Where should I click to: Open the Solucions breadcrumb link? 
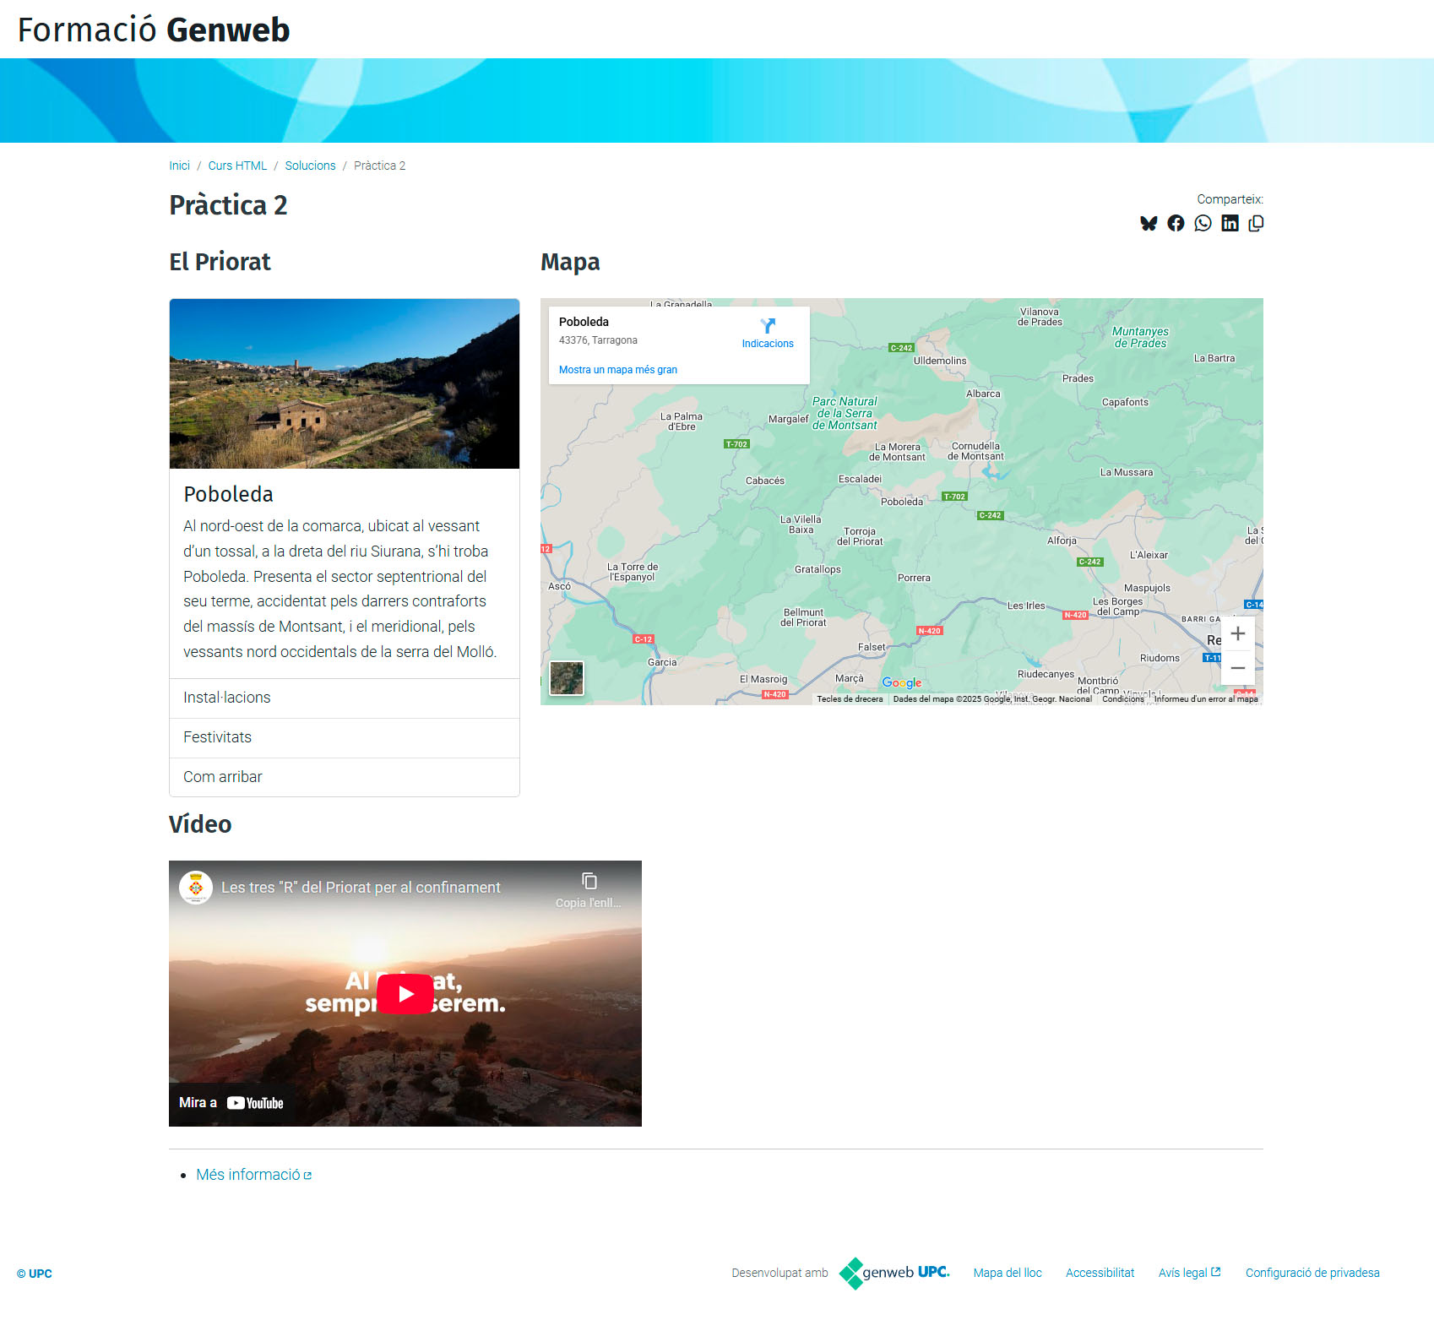pyautogui.click(x=310, y=166)
